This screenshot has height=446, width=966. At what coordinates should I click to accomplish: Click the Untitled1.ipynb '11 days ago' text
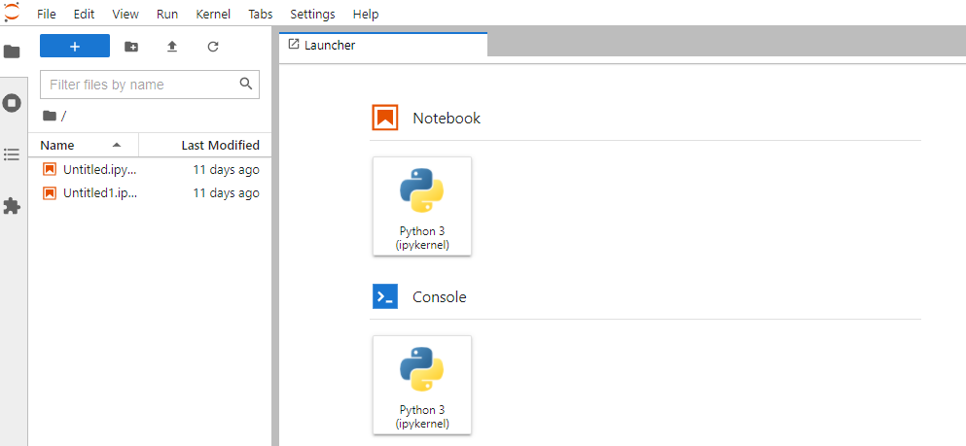(226, 193)
